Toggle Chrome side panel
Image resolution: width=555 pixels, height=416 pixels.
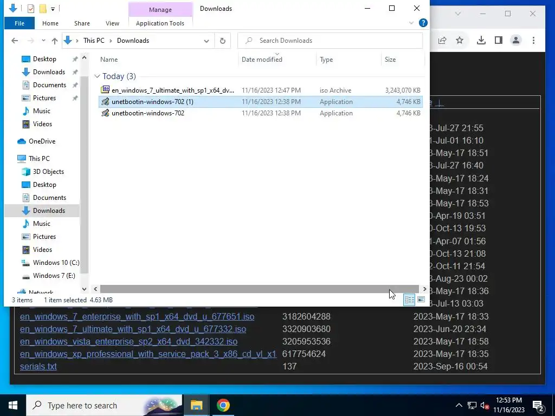click(x=499, y=40)
